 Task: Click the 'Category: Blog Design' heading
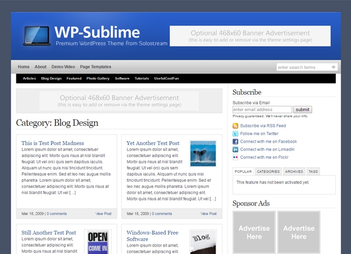pos(57,123)
